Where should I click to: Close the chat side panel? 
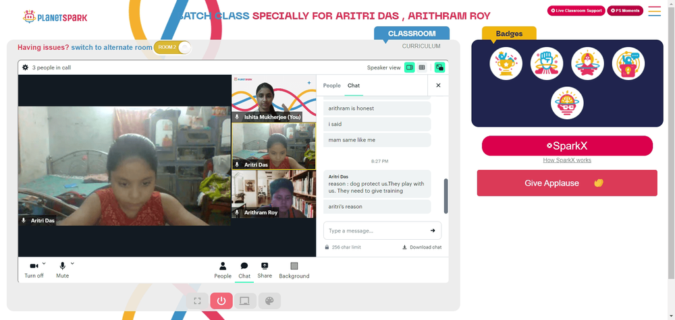(x=438, y=86)
